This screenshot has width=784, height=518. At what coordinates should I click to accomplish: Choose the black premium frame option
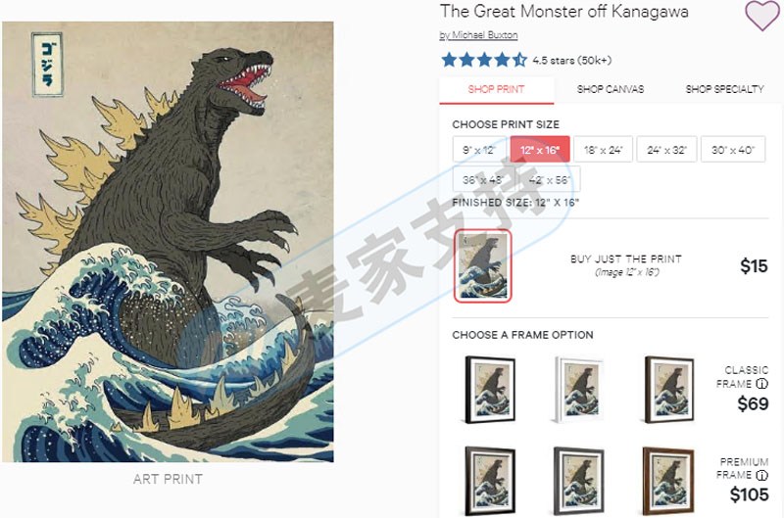490,481
